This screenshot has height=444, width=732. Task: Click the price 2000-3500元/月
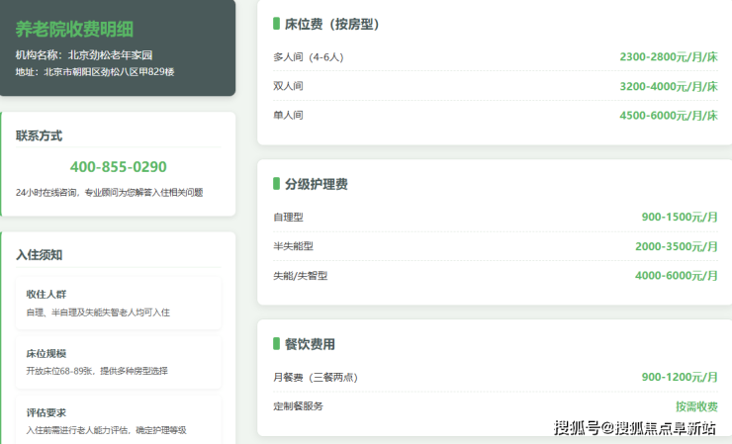pyautogui.click(x=677, y=246)
